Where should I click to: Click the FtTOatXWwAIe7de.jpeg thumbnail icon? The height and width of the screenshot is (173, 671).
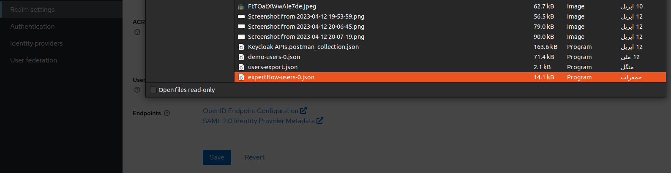click(241, 6)
